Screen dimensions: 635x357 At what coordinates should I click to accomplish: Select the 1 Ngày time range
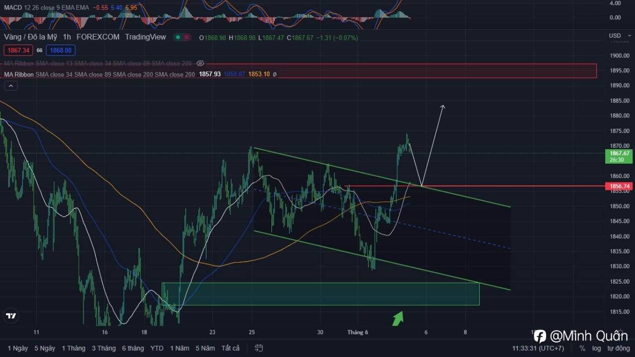18,348
